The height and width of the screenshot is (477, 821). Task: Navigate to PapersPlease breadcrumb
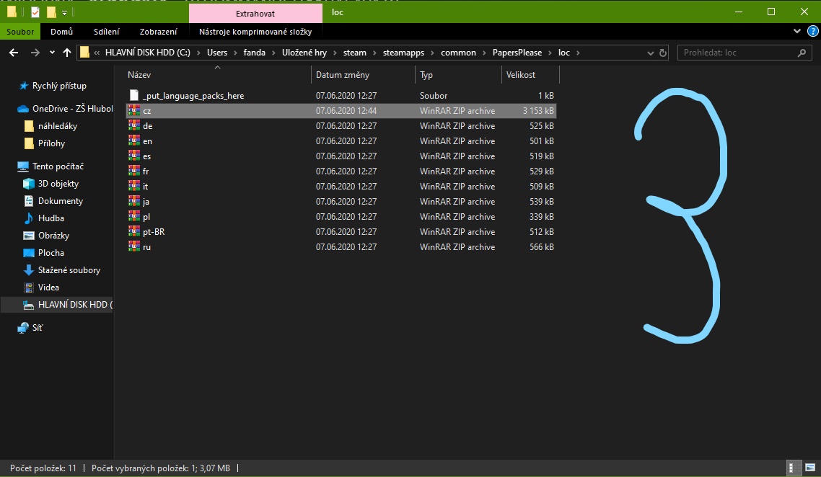pos(517,53)
